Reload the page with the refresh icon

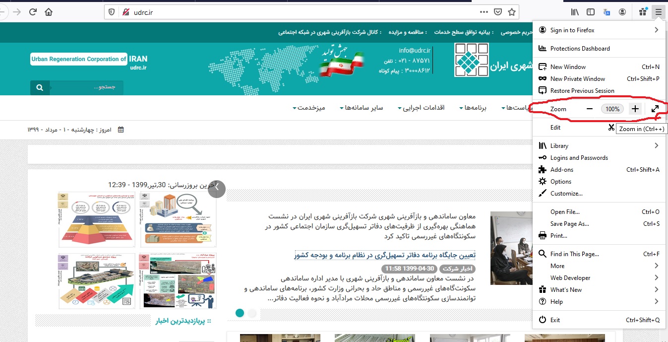click(33, 12)
